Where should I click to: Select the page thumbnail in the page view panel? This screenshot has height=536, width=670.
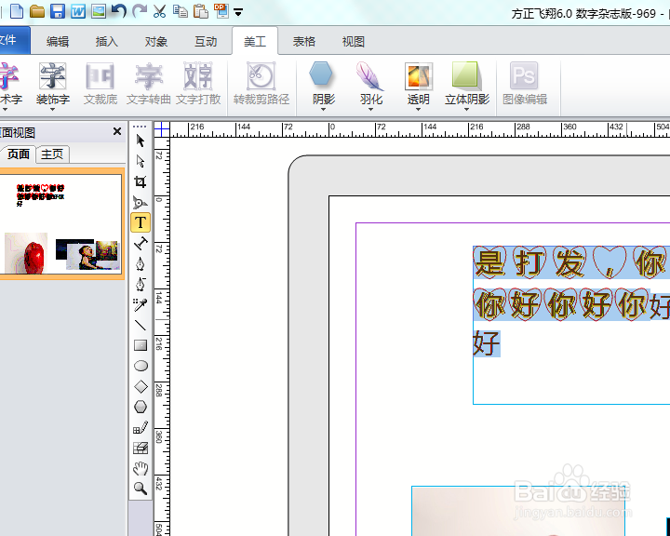[61, 224]
